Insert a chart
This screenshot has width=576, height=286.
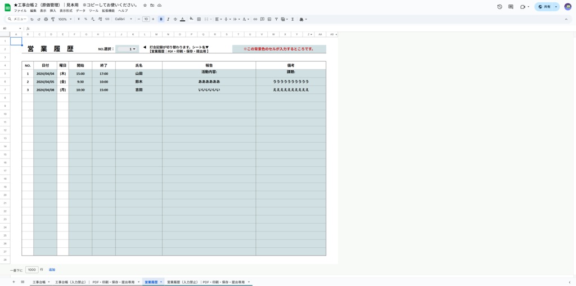coord(269,19)
